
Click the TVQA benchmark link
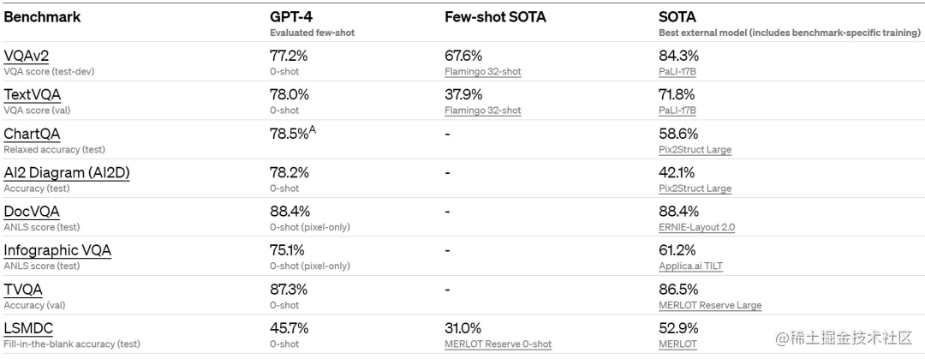pos(23,290)
